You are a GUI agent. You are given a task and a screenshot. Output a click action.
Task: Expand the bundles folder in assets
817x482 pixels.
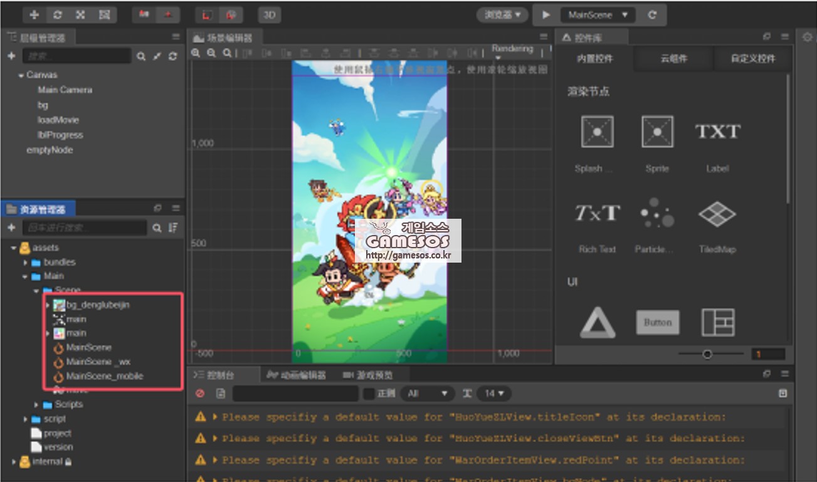click(25, 263)
